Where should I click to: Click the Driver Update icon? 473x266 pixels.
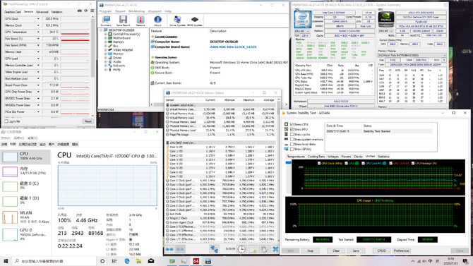tap(177, 20)
